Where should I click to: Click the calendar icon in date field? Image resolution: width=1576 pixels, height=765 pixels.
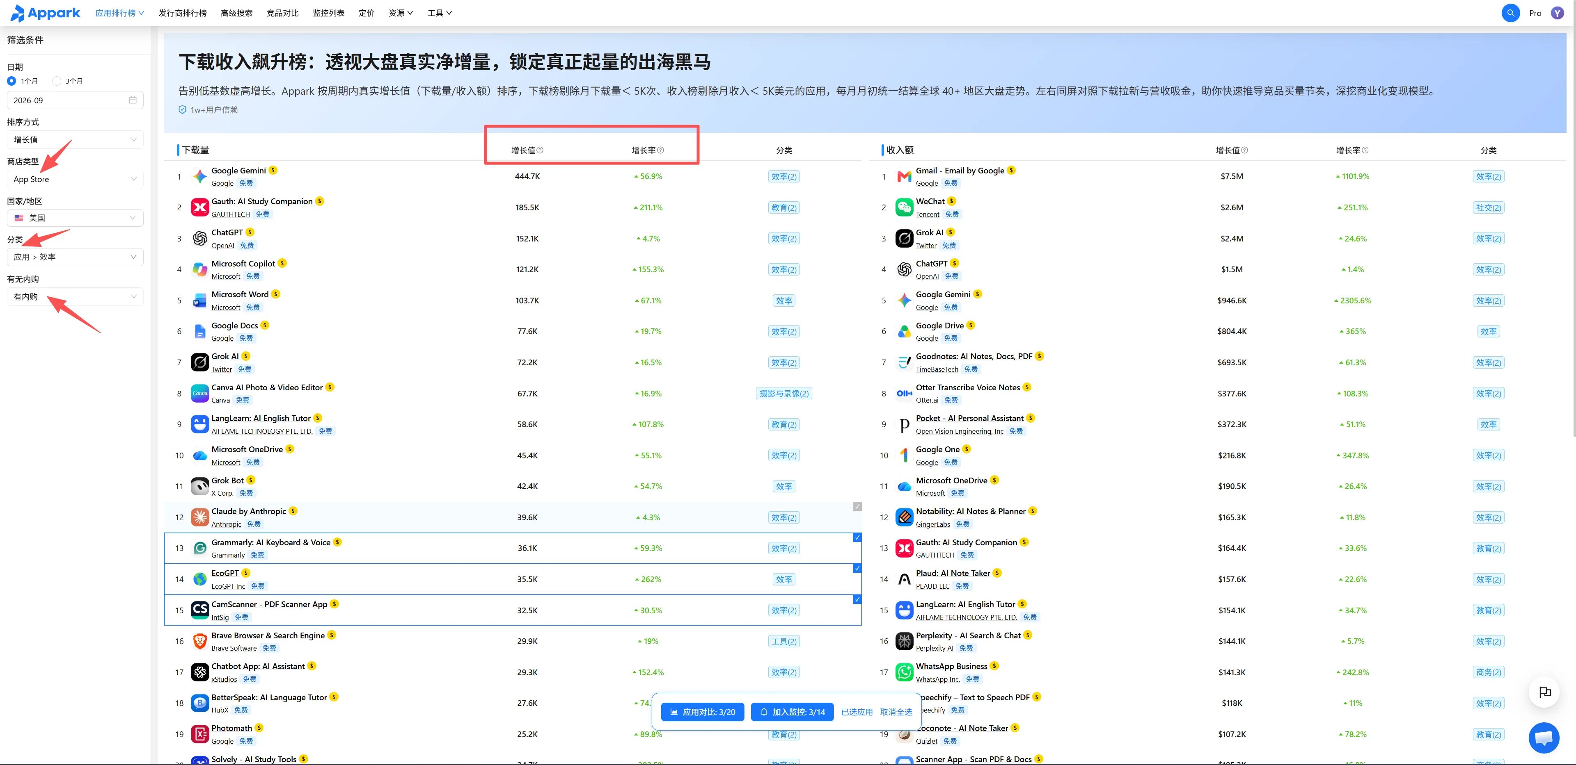pyautogui.click(x=133, y=100)
